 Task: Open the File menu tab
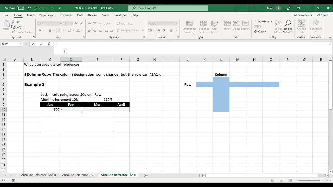tap(6, 15)
